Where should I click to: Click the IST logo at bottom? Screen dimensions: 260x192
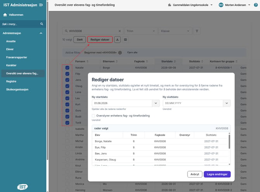click(23, 187)
